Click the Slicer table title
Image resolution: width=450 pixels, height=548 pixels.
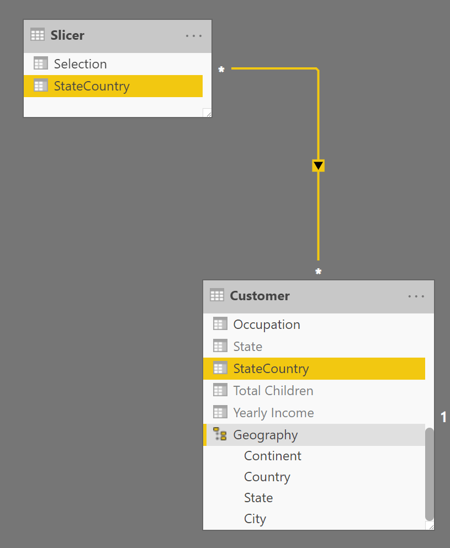pos(67,34)
